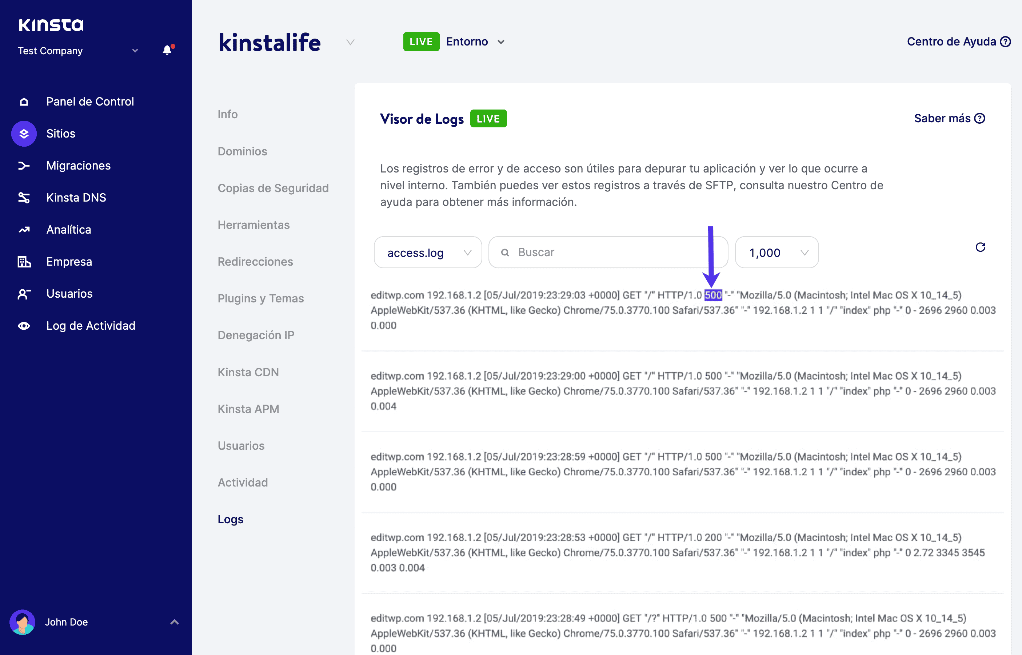Click the notification bell icon
Viewport: 1022px width, 655px height.
pos(168,50)
